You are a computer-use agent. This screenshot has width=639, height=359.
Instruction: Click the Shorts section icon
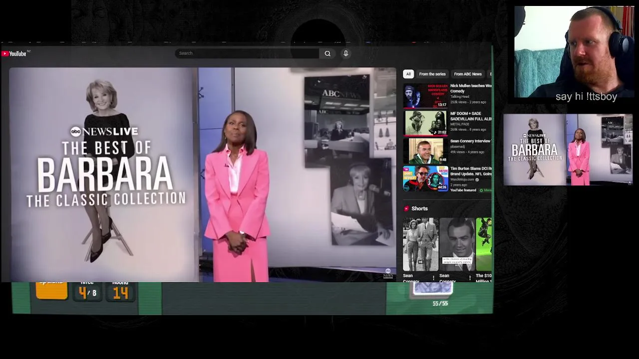click(406, 208)
